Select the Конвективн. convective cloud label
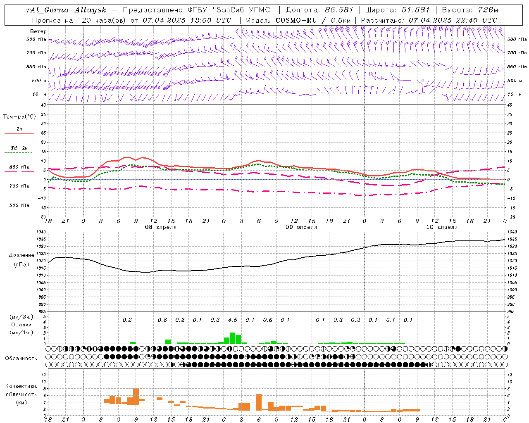 click(x=21, y=386)
